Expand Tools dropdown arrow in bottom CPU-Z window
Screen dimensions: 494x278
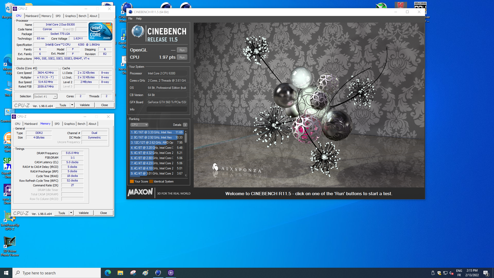click(71, 213)
